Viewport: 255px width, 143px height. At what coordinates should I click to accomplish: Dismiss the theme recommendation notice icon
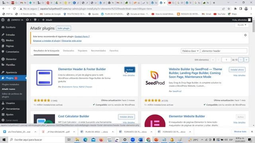point(245,35)
